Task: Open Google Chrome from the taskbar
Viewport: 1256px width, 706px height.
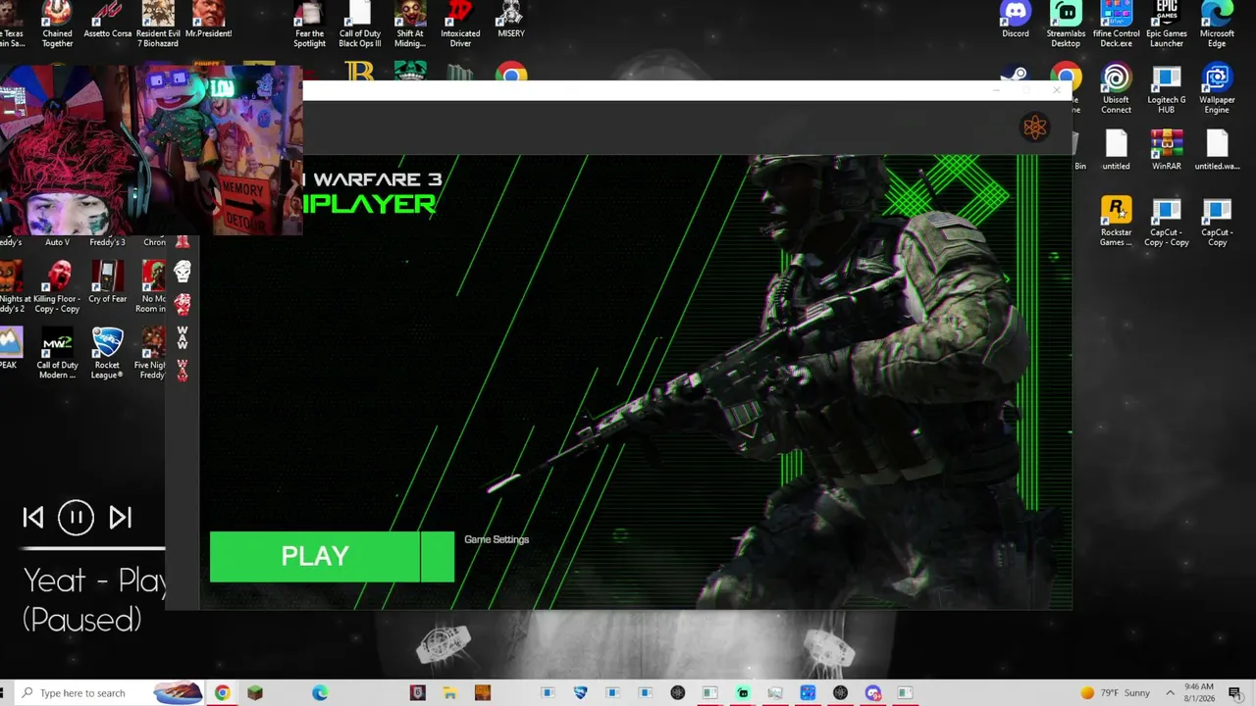Action: tap(223, 693)
